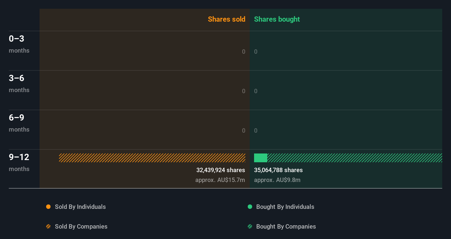The height and width of the screenshot is (239, 451).
Task: Select the Sold By Companies legend label
Action: [81, 227]
